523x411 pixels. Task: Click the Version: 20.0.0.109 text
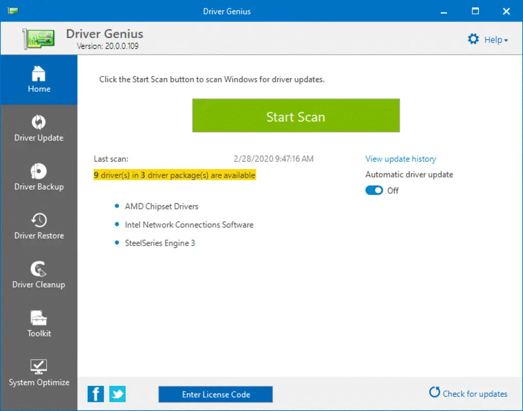[x=107, y=46]
